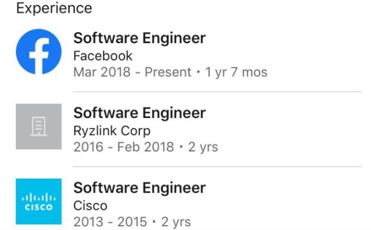
Task: Select the 2 yrs duration under Cisco
Action: pos(176,222)
